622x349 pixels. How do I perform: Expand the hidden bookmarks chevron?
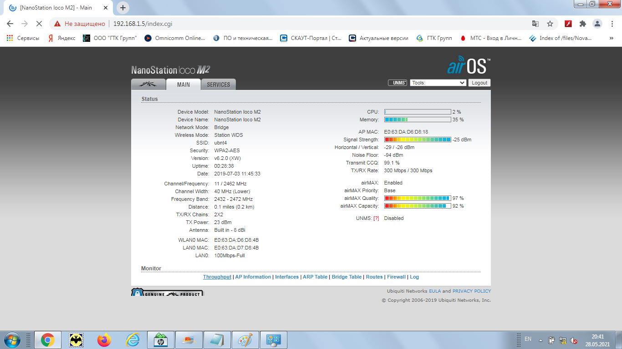point(611,38)
